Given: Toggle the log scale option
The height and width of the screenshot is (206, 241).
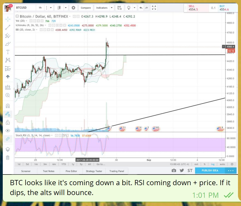Looking at the screenshot, I should (x=213, y=164).
